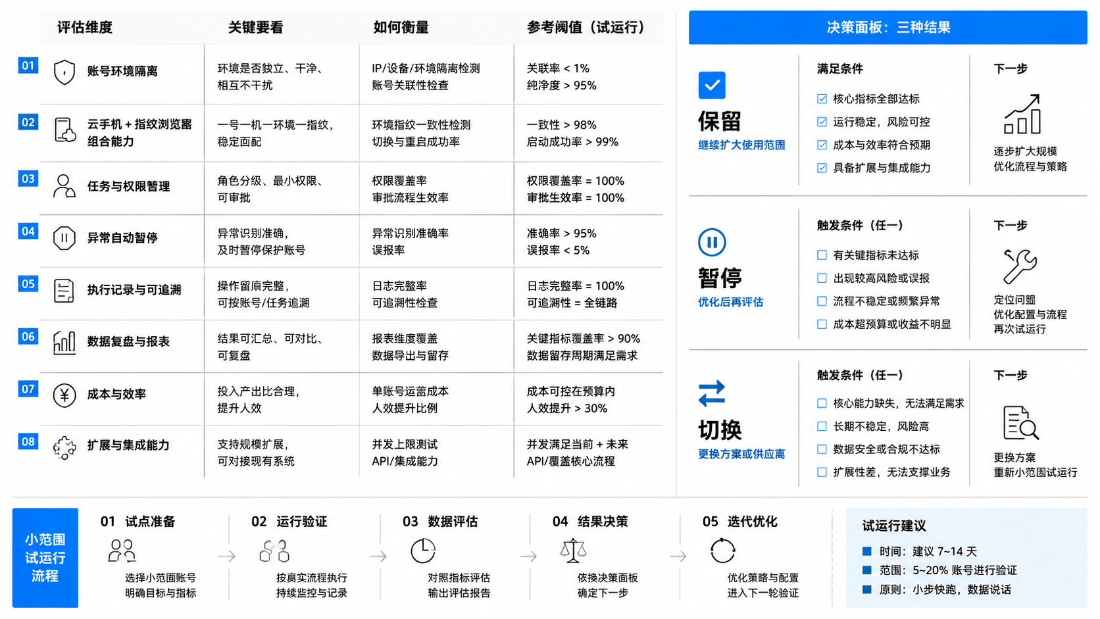Click the 试运行建议 heading
This screenshot has width=1100, height=619.
pos(894,526)
